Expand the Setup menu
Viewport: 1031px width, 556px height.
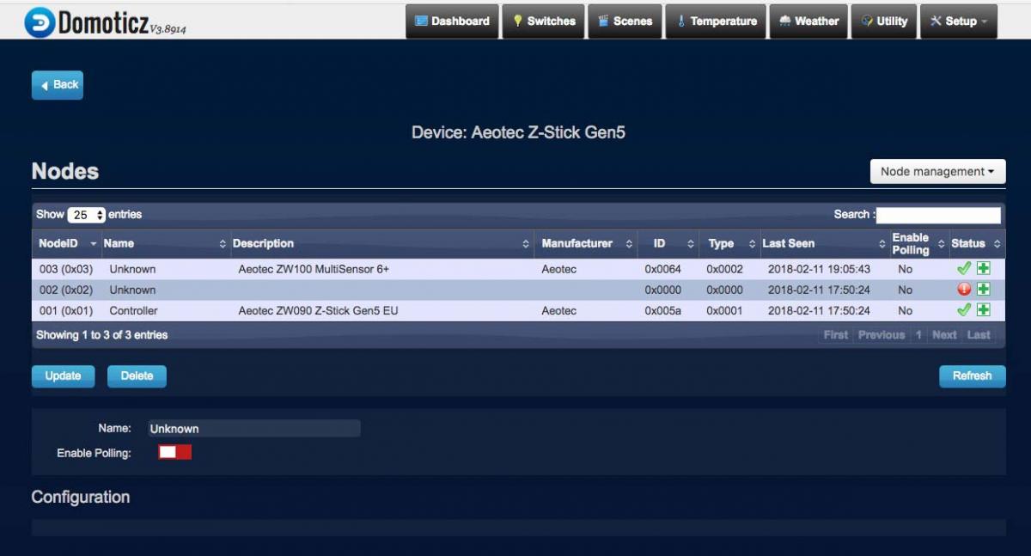tap(958, 21)
